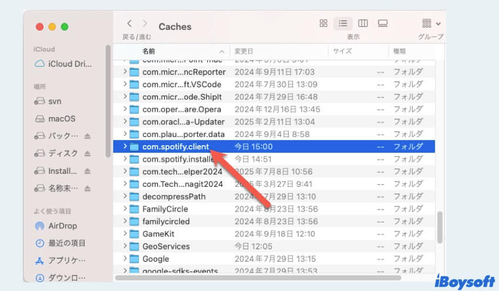Switch to gallery view
The height and width of the screenshot is (291, 499).
(383, 23)
